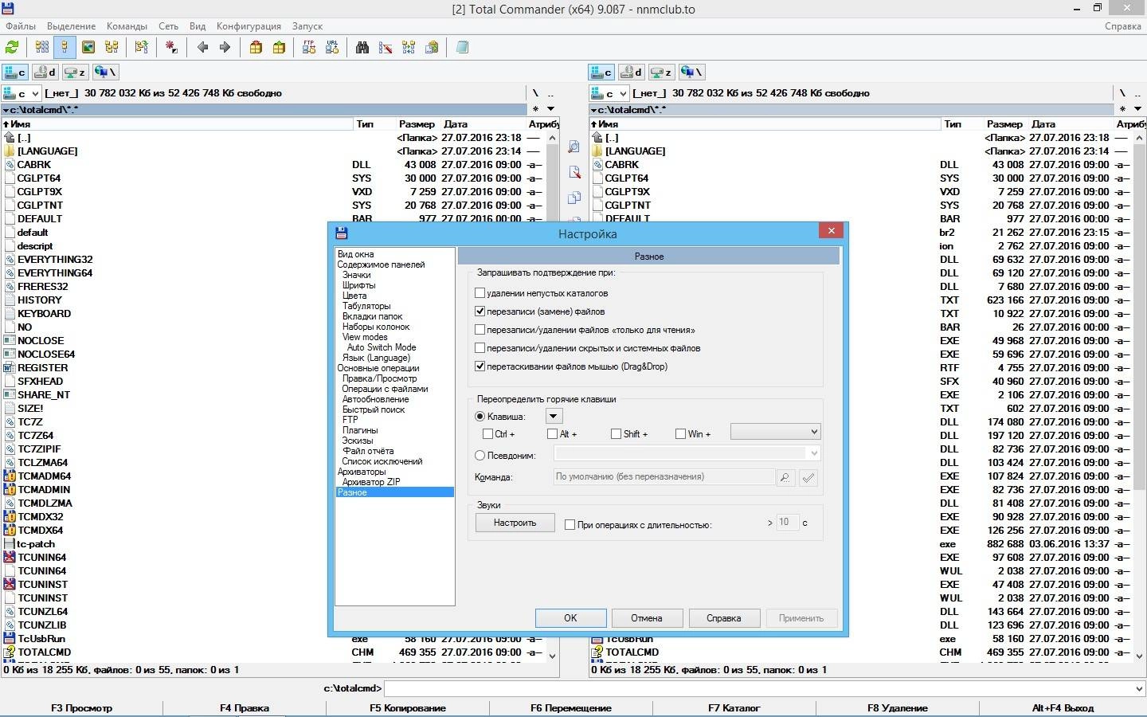The width and height of the screenshot is (1147, 717).
Task: Switch to thumbnail view toolbar icon
Action: click(x=88, y=48)
